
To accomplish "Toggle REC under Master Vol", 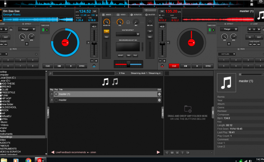I will pos(106,37).
